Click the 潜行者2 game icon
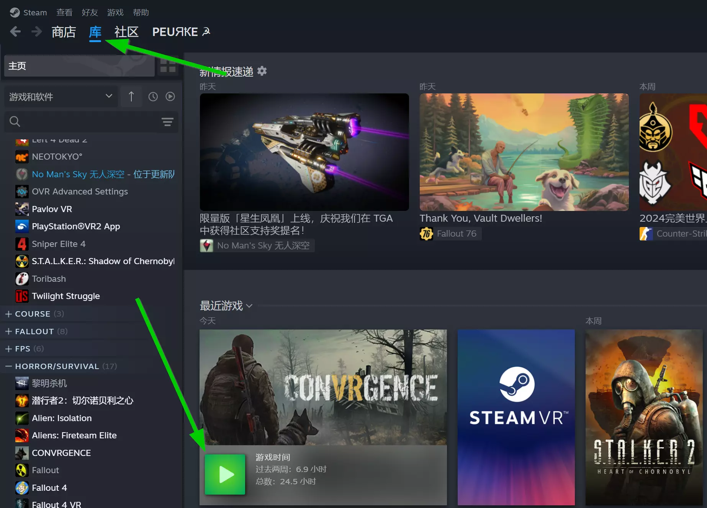Screen dimensions: 707x508 pos(22,400)
